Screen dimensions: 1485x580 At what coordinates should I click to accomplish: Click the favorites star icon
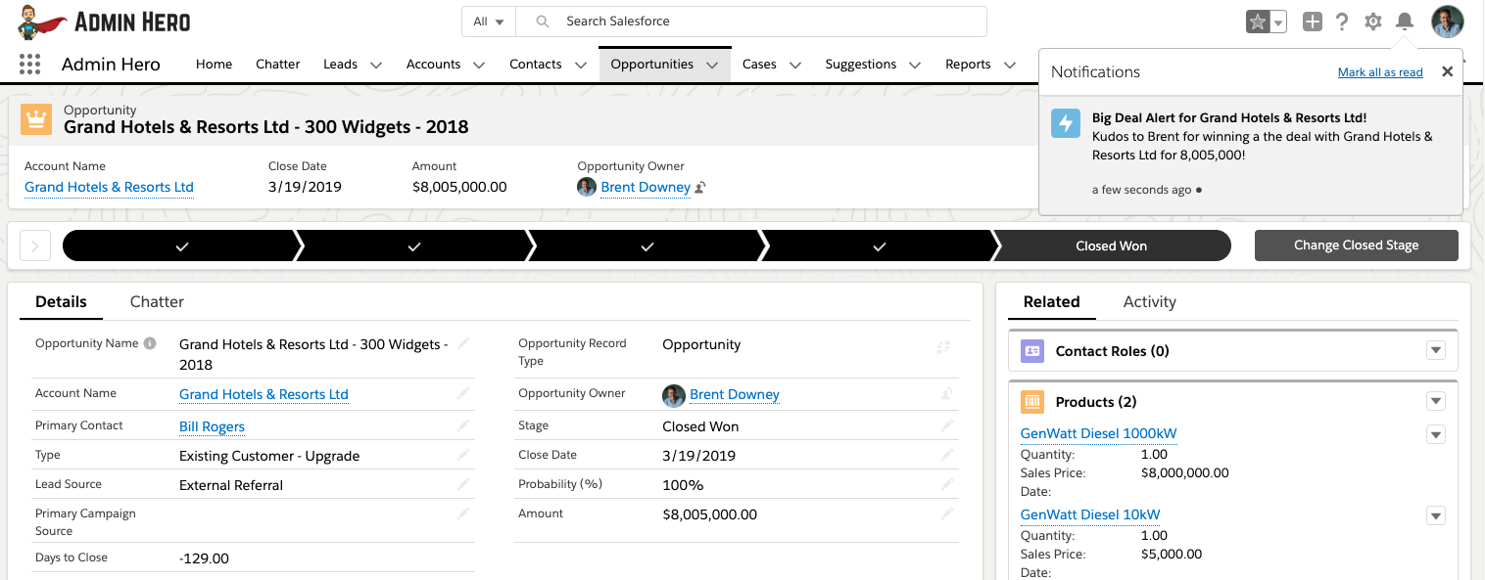point(1257,22)
